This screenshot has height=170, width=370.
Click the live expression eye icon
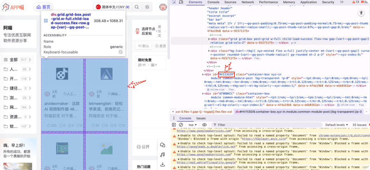204,125
